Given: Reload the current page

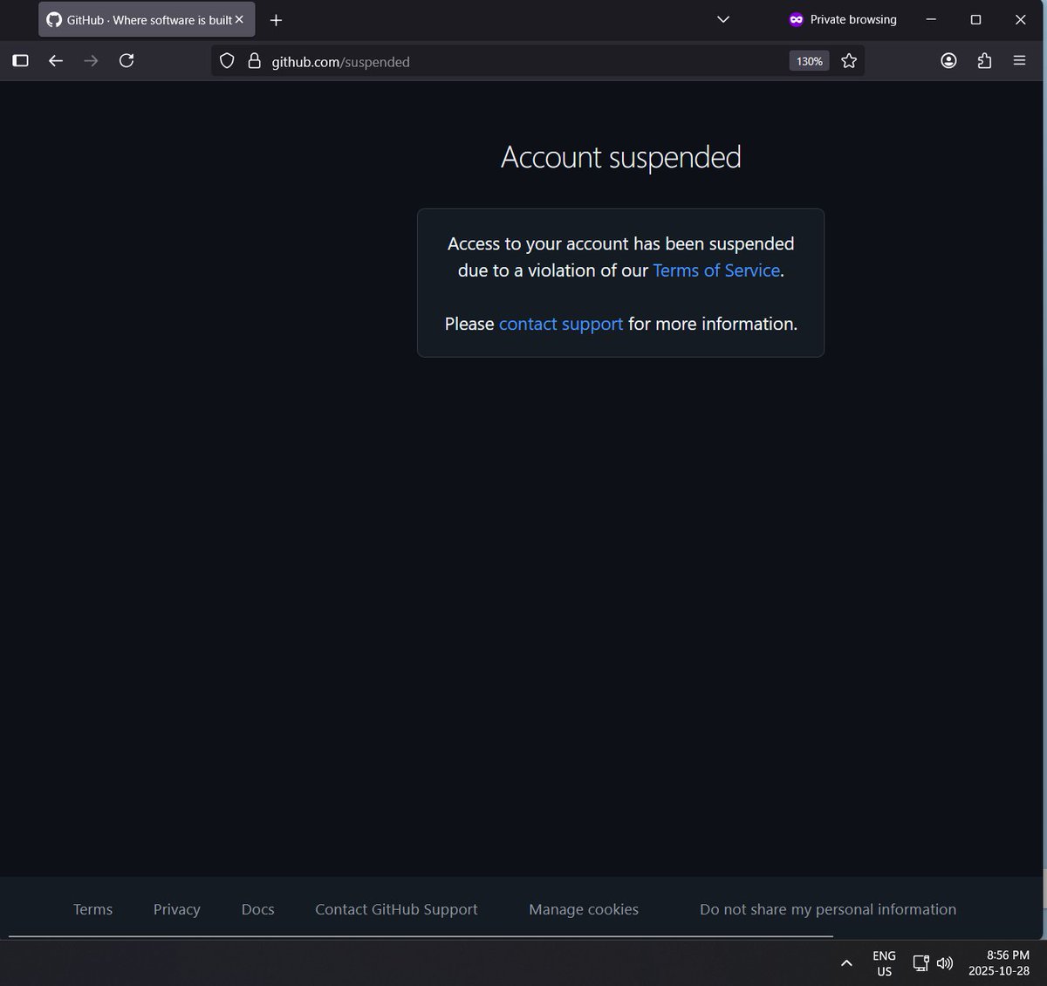Looking at the screenshot, I should (x=127, y=61).
